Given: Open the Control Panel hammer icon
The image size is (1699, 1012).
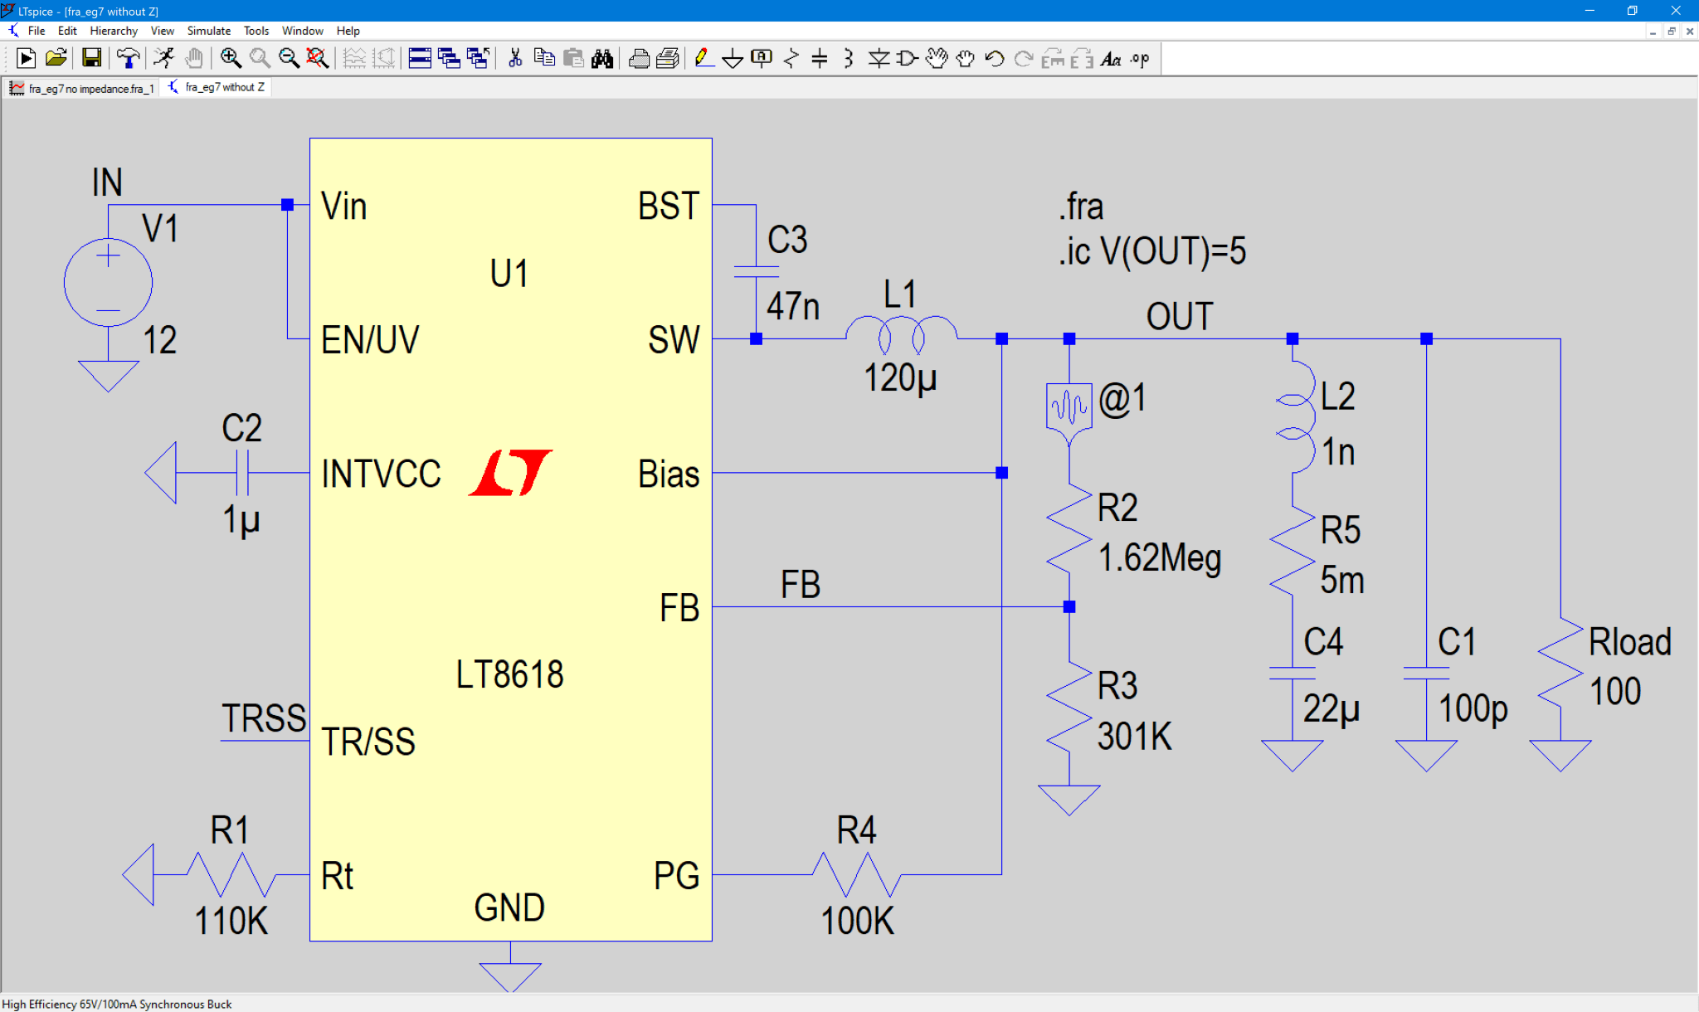Looking at the screenshot, I should [129, 58].
